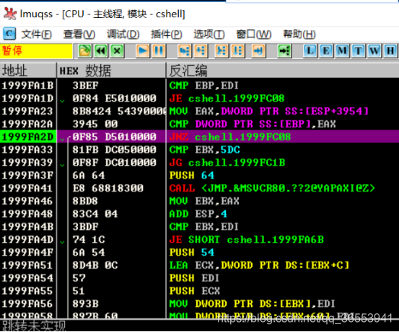
Task: Click hex bytes 81FB DC050000
Action: click(x=114, y=150)
